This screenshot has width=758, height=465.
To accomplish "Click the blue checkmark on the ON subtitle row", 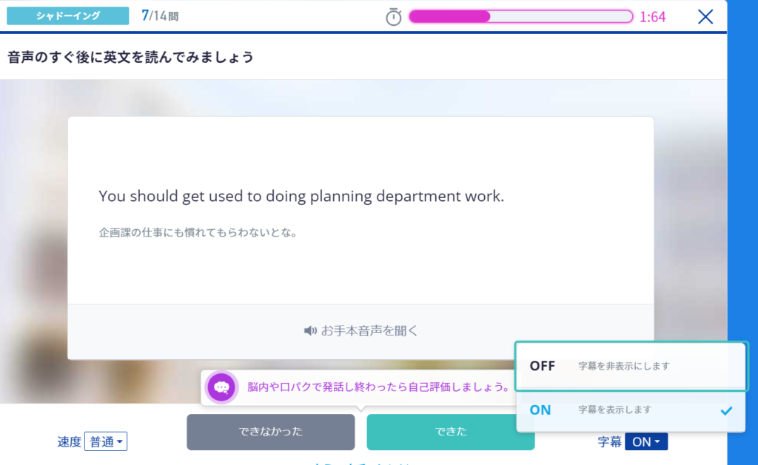I will [725, 409].
